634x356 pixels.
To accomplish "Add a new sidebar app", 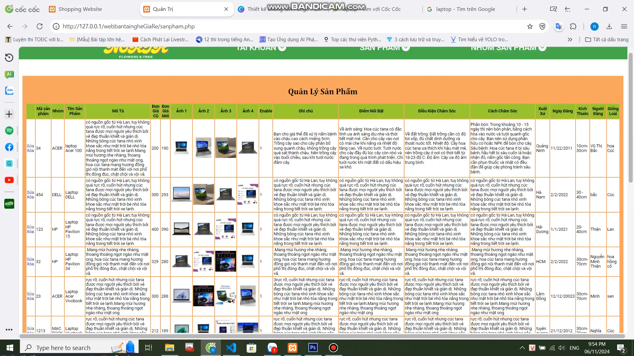I will (x=9, y=114).
